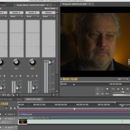Click the Master volume fader
130x130 pixels.
50,62
